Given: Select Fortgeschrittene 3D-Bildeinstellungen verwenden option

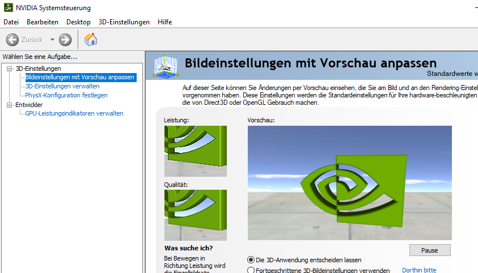Looking at the screenshot, I should pyautogui.click(x=319, y=270).
